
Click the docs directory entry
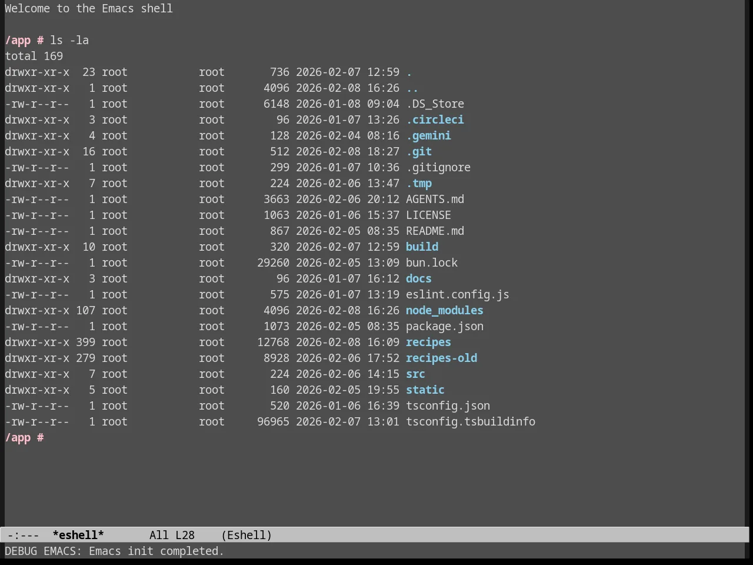coord(419,278)
